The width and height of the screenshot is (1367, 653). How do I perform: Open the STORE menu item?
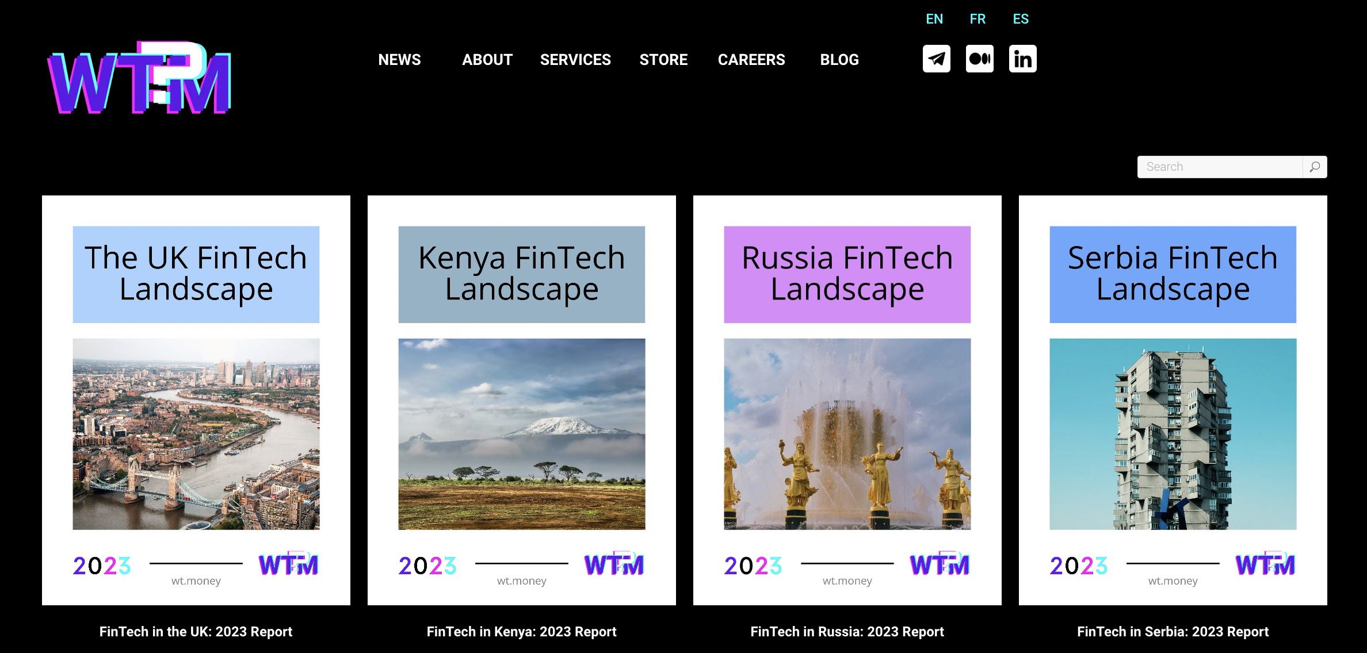pos(663,60)
